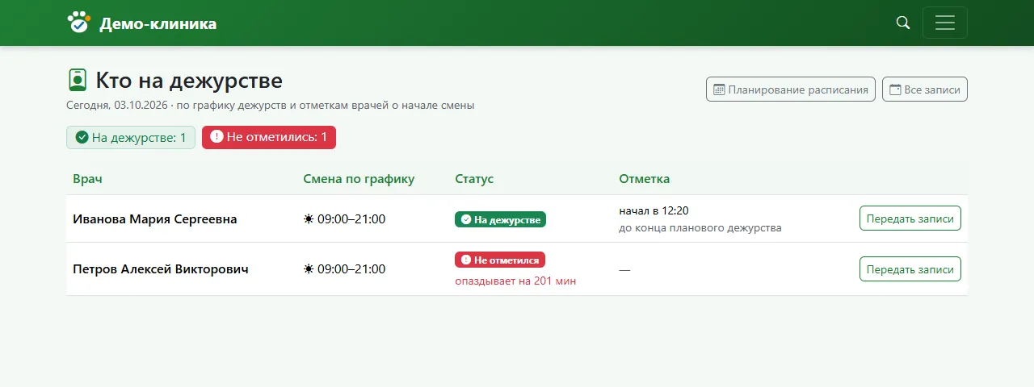The height and width of the screenshot is (387, 1034).
Task: Click the green 'На дежурстве' status badge
Action: click(500, 219)
